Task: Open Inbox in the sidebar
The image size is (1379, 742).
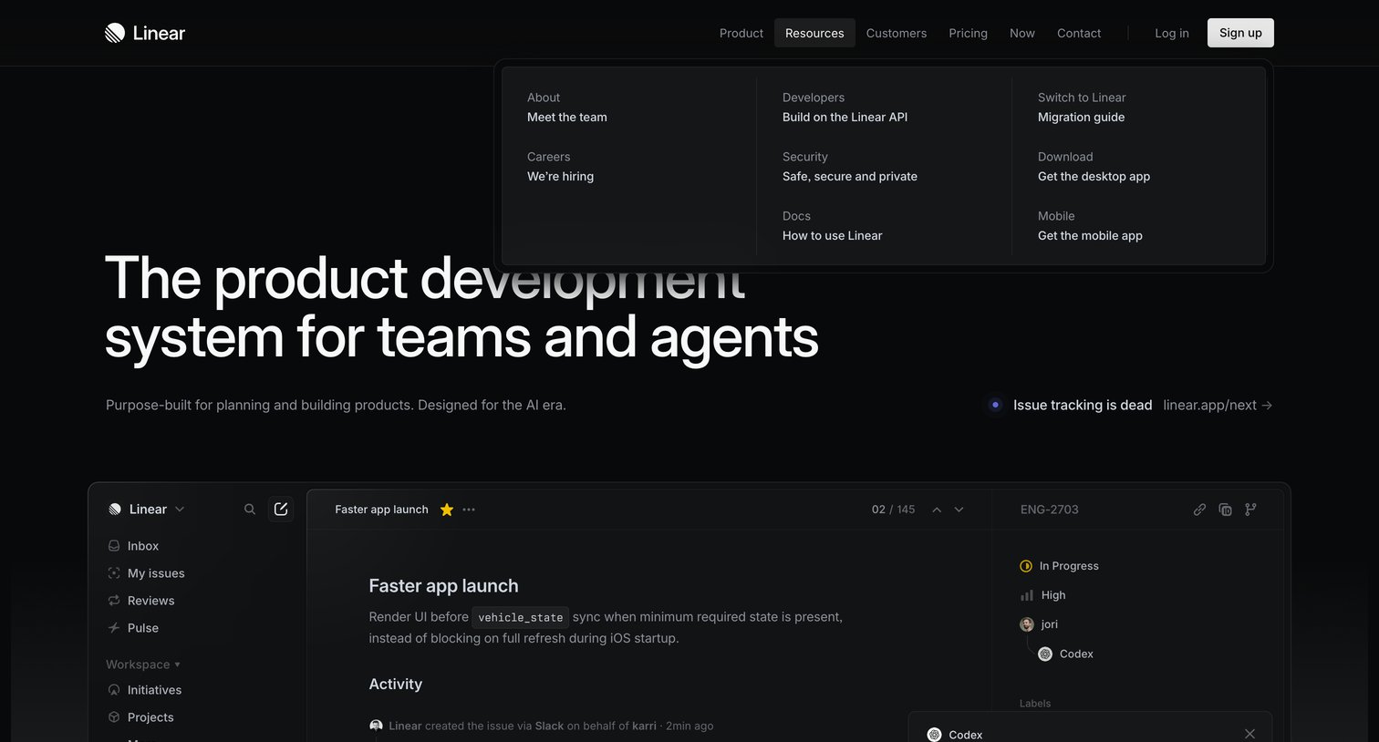Action: (x=143, y=546)
